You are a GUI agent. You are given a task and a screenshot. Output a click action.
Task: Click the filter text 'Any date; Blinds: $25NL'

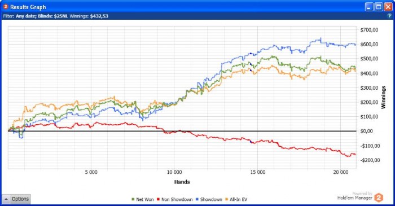coord(42,16)
